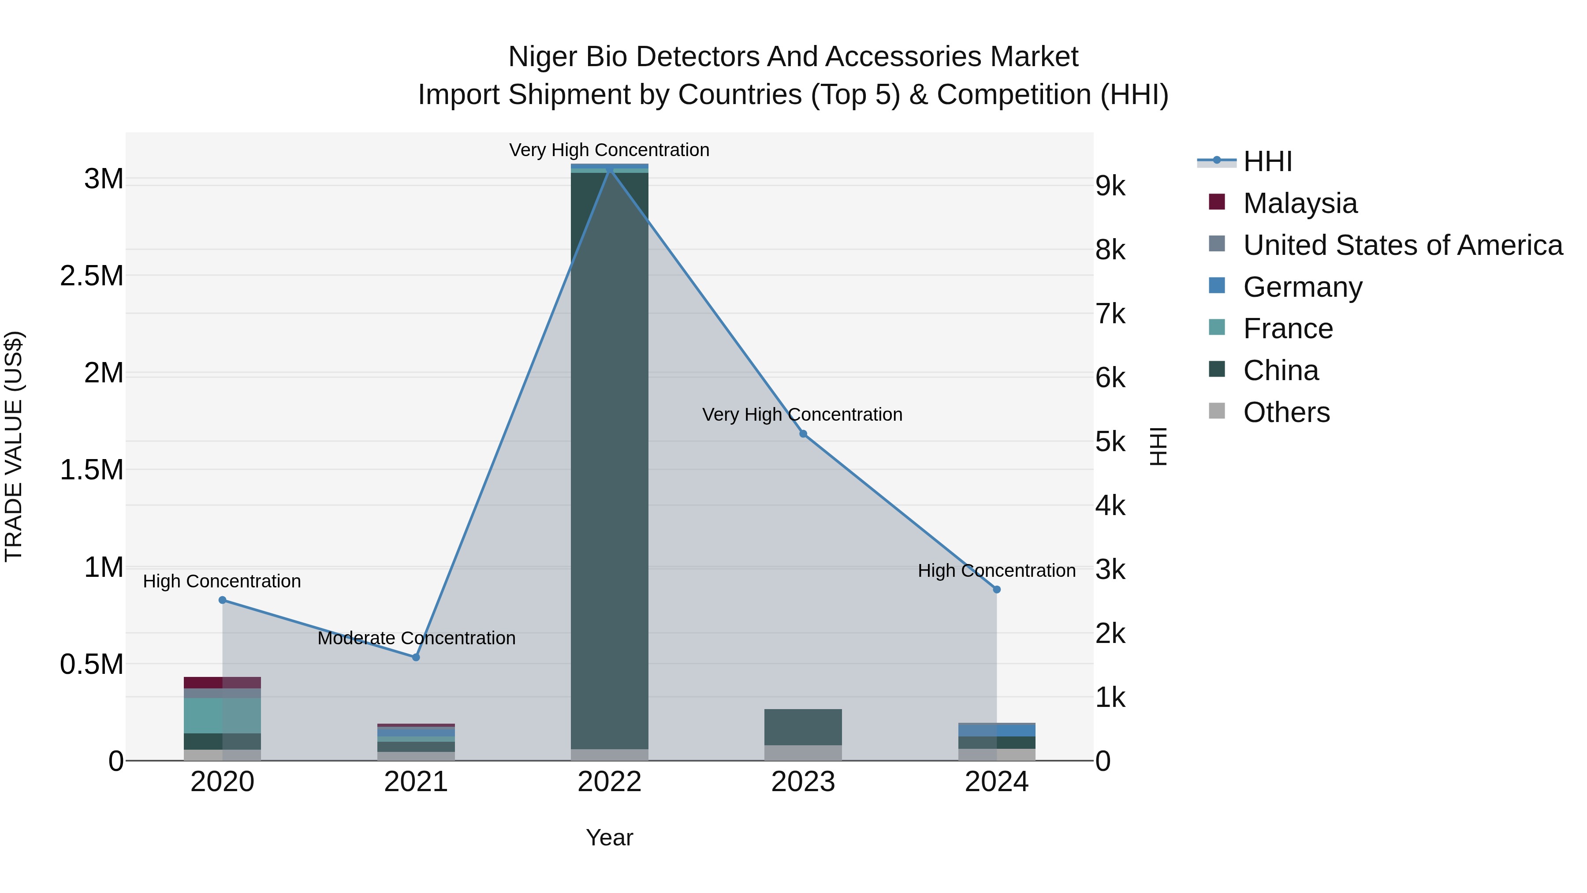This screenshot has width=1587, height=893.
Task: Click the 'Moderate Concentration' annotation
Action: pos(417,639)
